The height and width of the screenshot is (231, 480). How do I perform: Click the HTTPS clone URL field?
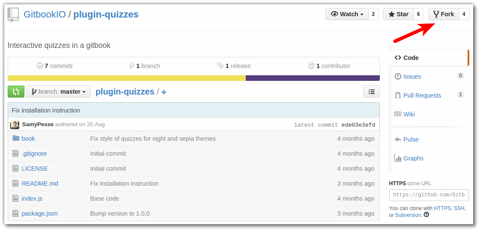coord(429,195)
